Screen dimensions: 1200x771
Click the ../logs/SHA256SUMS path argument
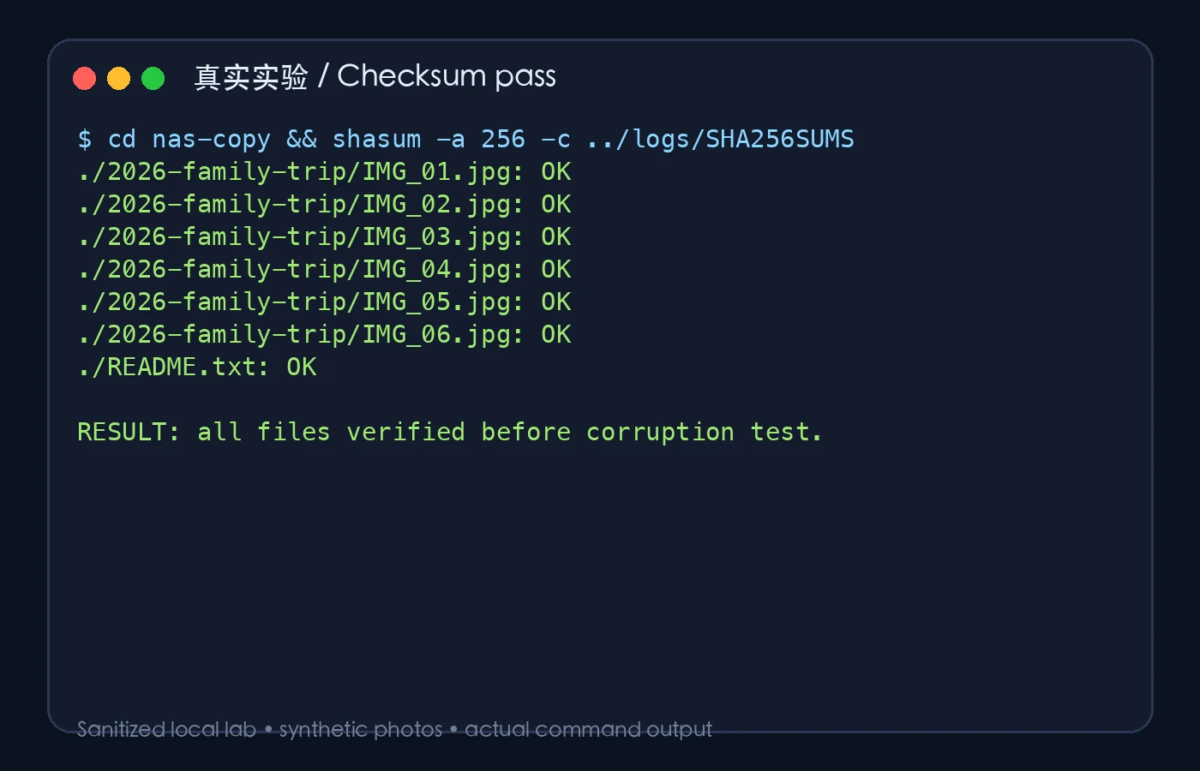click(x=720, y=139)
